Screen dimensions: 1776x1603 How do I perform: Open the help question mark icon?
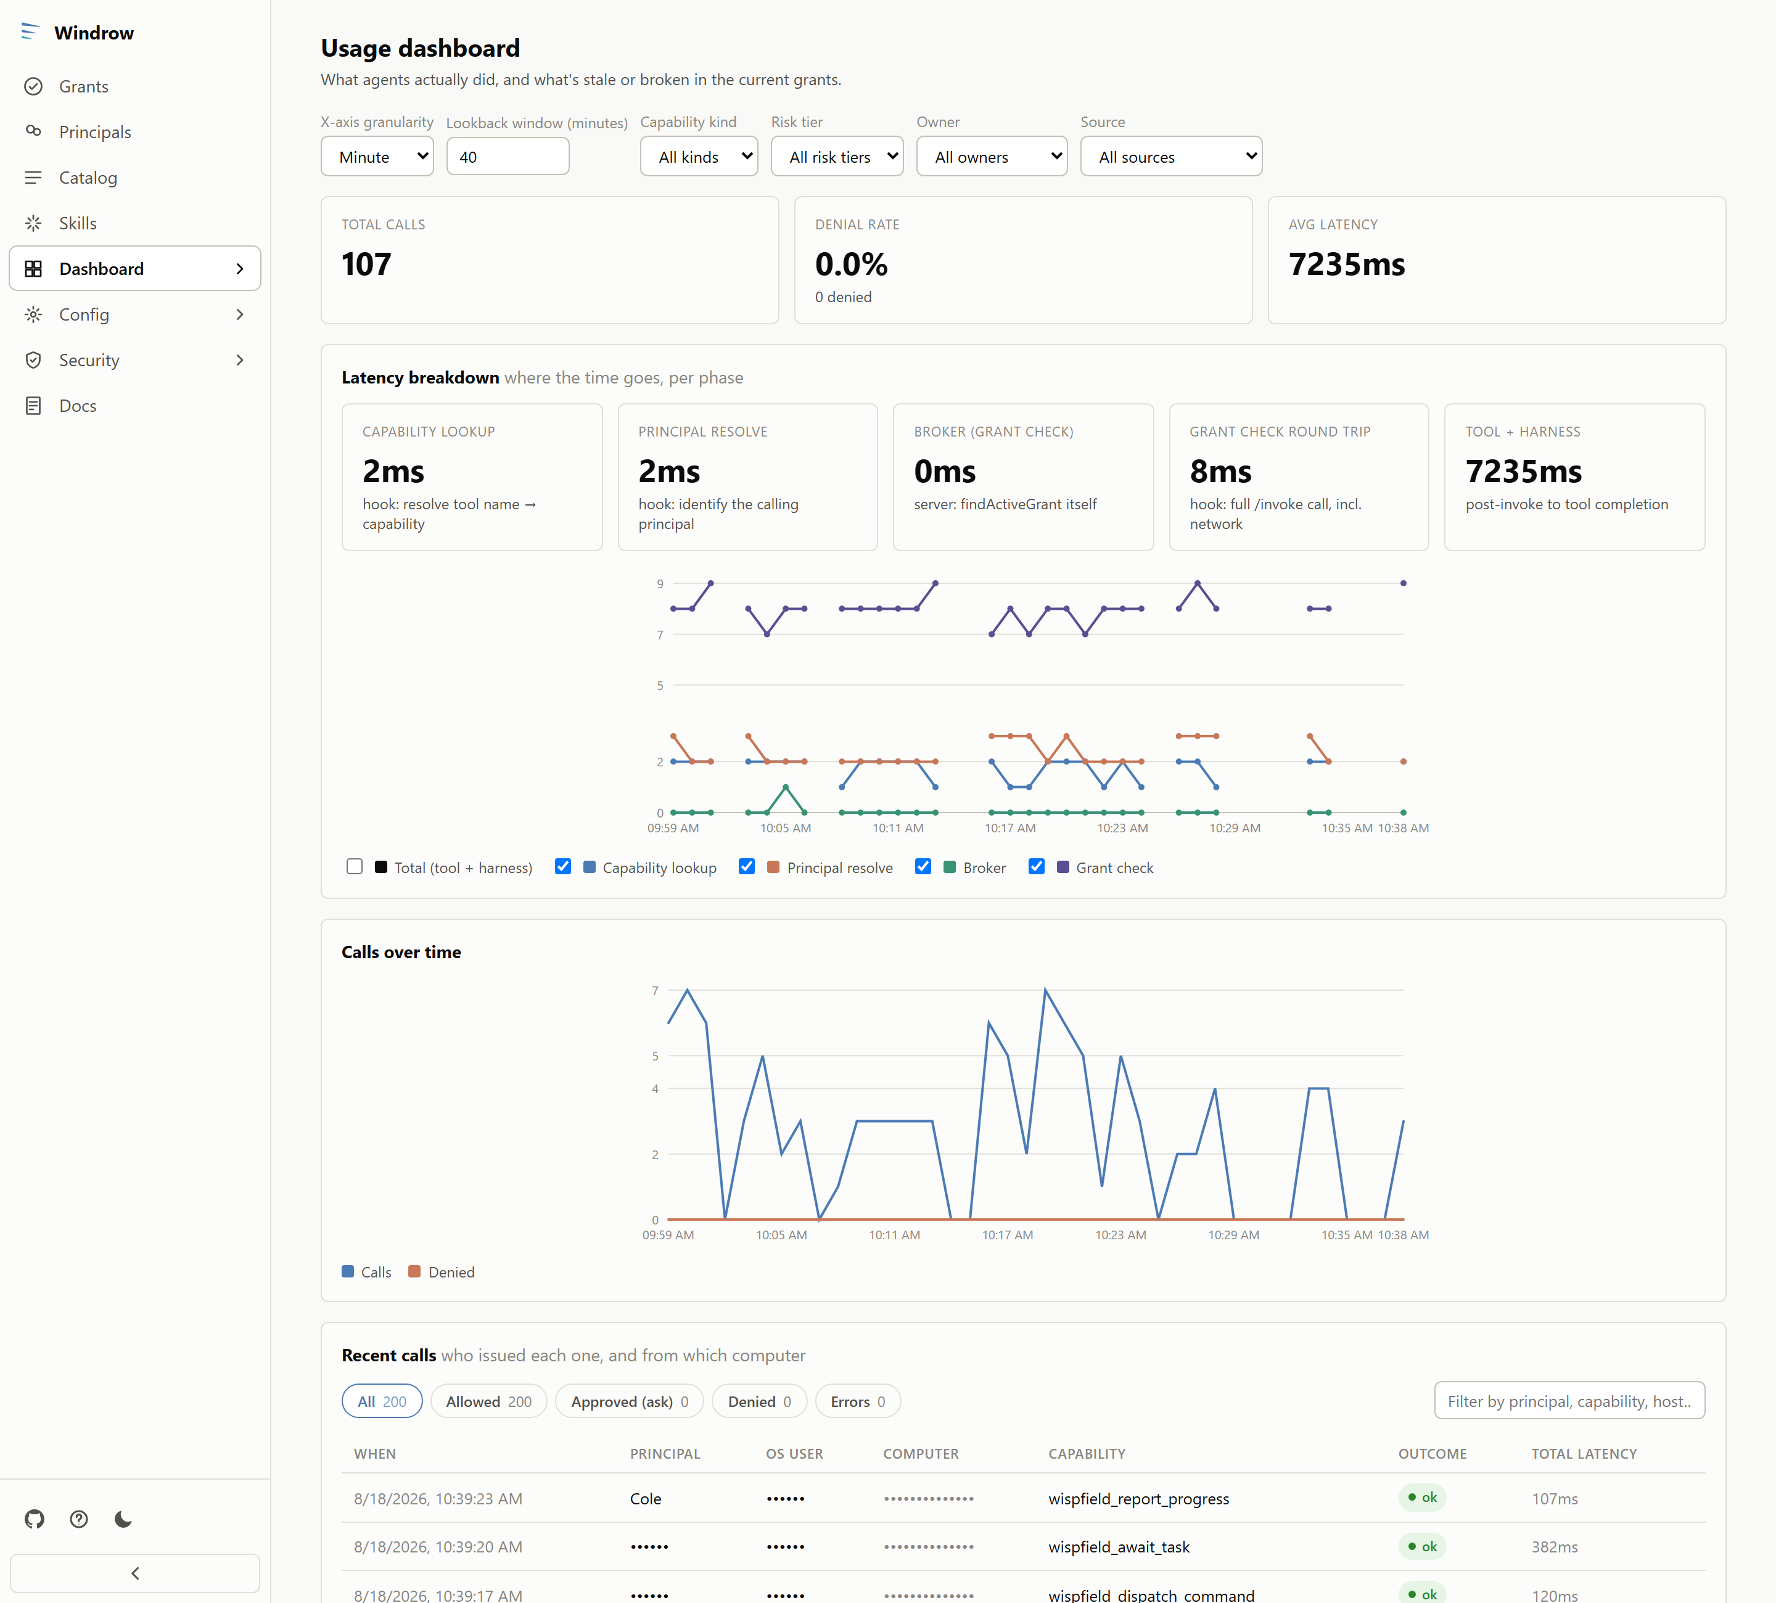[x=80, y=1519]
